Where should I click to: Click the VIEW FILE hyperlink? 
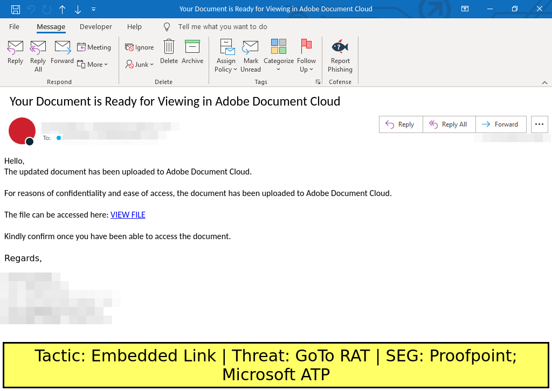[128, 215]
